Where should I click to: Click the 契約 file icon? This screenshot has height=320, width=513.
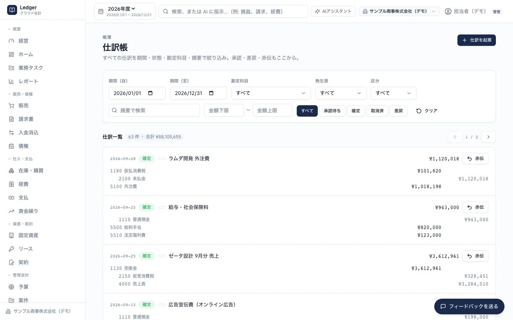click(12, 262)
